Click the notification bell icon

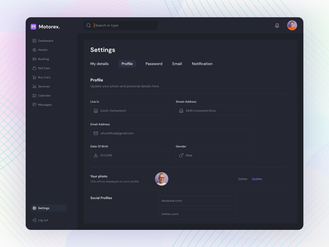tap(277, 25)
